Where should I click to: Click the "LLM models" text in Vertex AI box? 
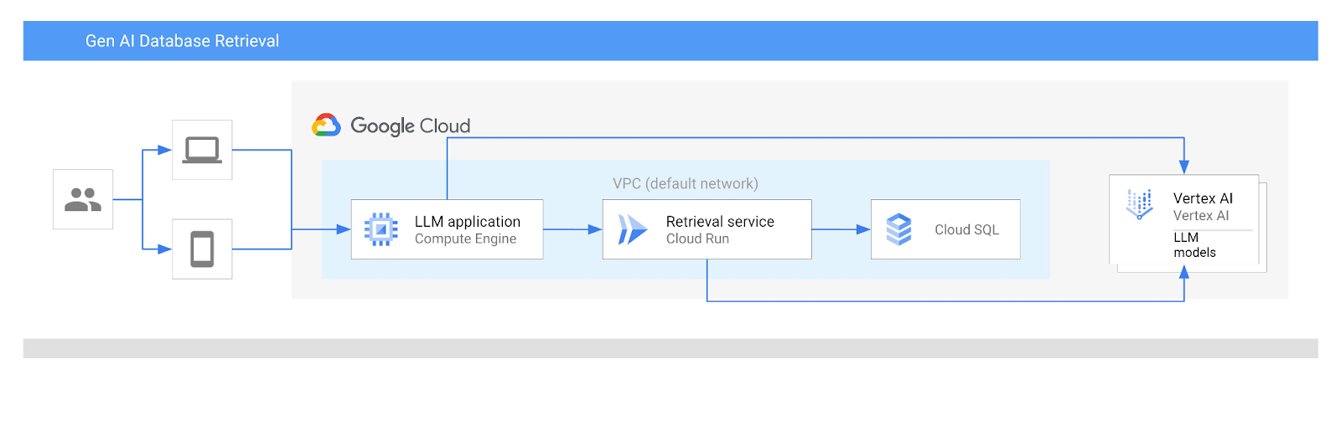click(1193, 245)
